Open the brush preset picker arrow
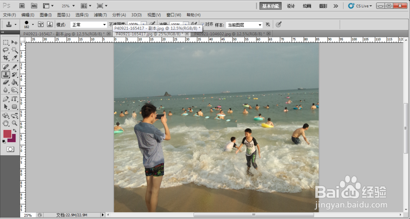 click(33, 25)
